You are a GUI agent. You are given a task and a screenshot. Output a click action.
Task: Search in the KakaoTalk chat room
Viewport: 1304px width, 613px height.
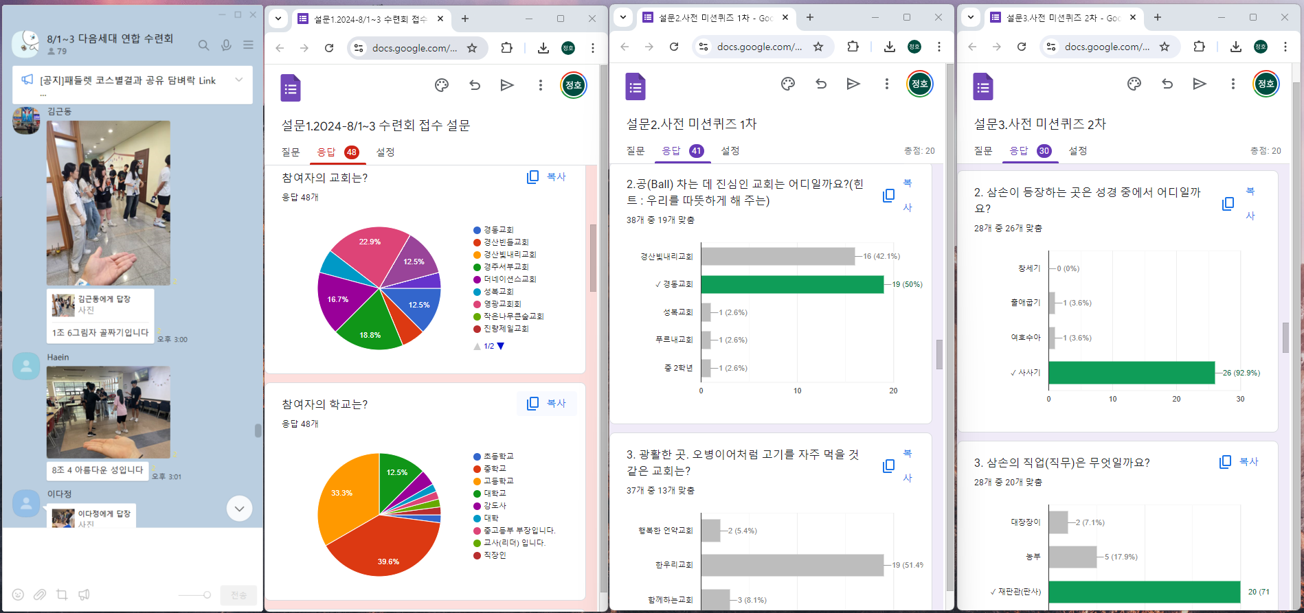pyautogui.click(x=203, y=45)
